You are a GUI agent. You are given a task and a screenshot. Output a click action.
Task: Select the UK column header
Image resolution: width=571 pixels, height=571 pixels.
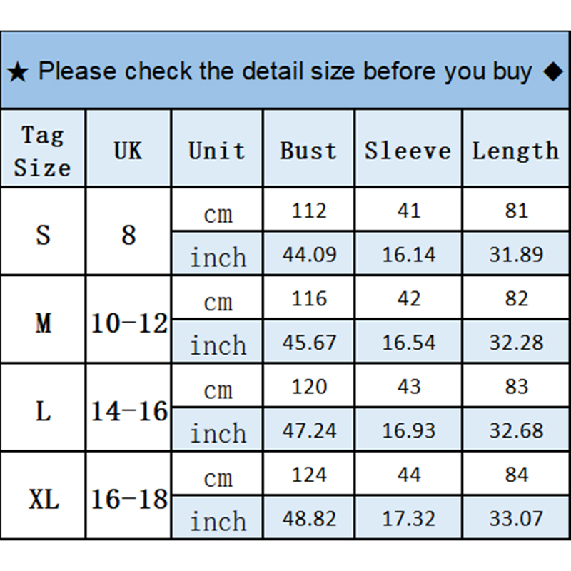click(128, 151)
